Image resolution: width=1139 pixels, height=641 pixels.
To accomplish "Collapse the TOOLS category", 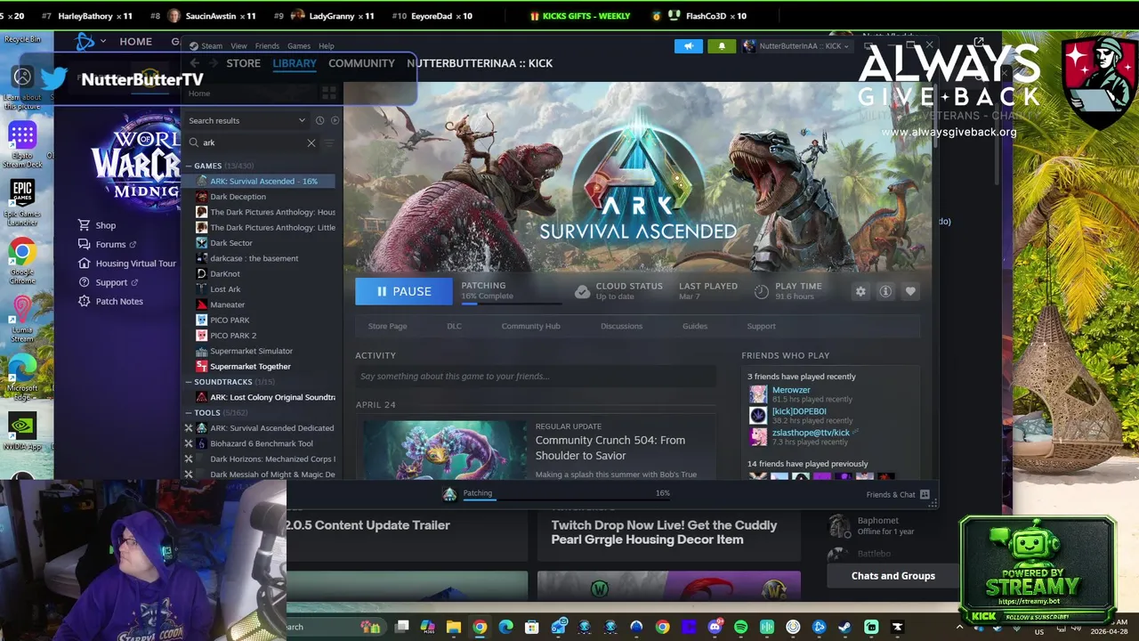I will (189, 413).
